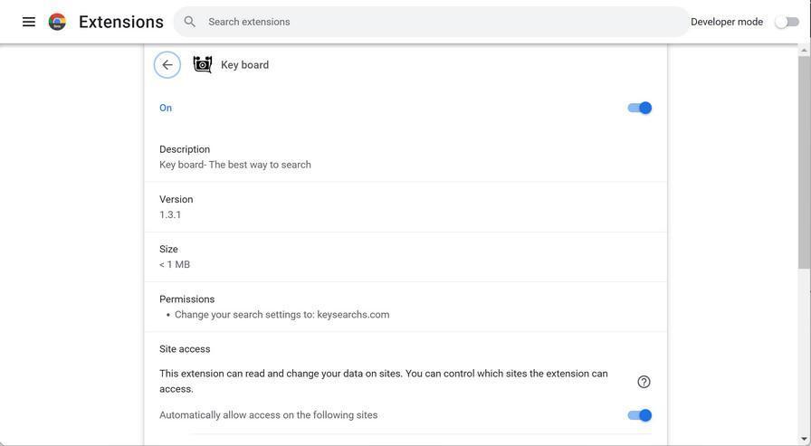Image resolution: width=811 pixels, height=446 pixels.
Task: Click the Chrome logo icon
Action: click(57, 22)
